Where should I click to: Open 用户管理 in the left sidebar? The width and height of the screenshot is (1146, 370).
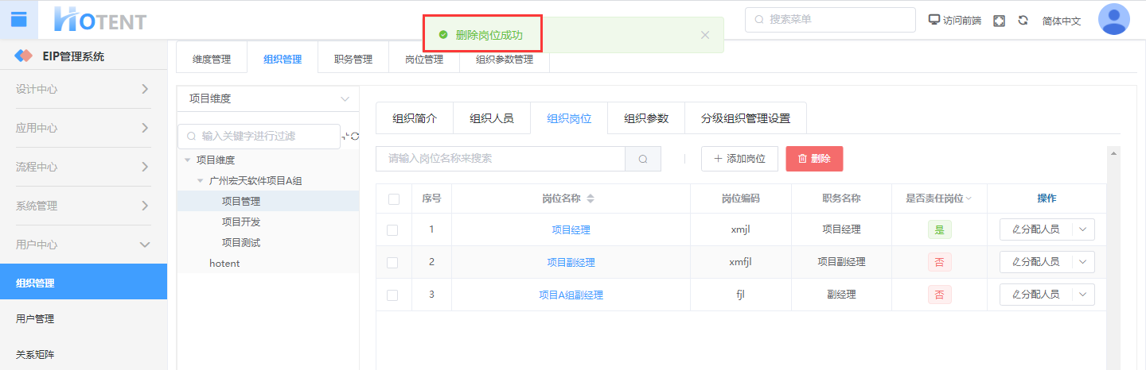(x=84, y=319)
